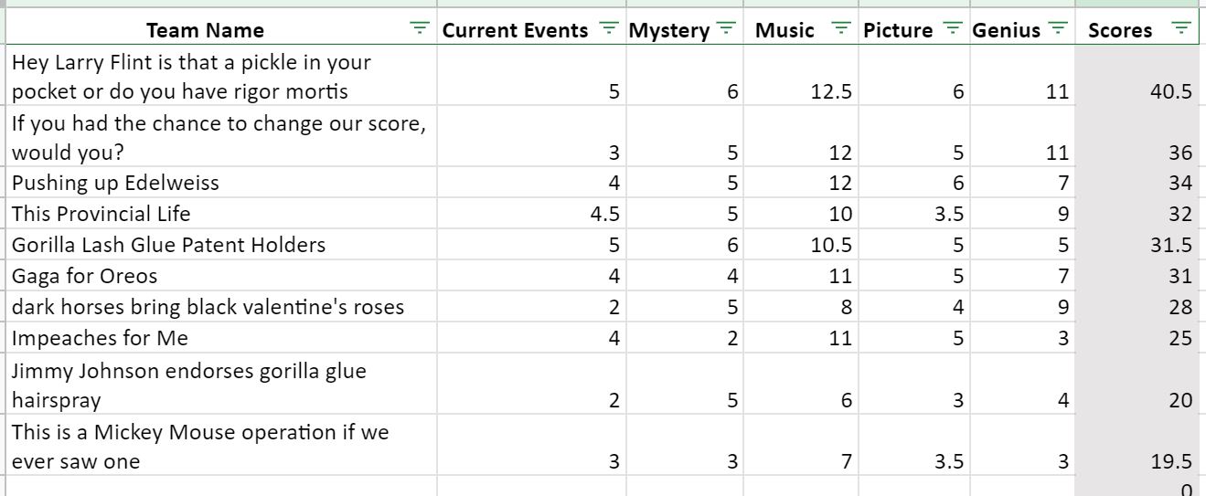Select the 40.5 score cell

tap(1140, 76)
